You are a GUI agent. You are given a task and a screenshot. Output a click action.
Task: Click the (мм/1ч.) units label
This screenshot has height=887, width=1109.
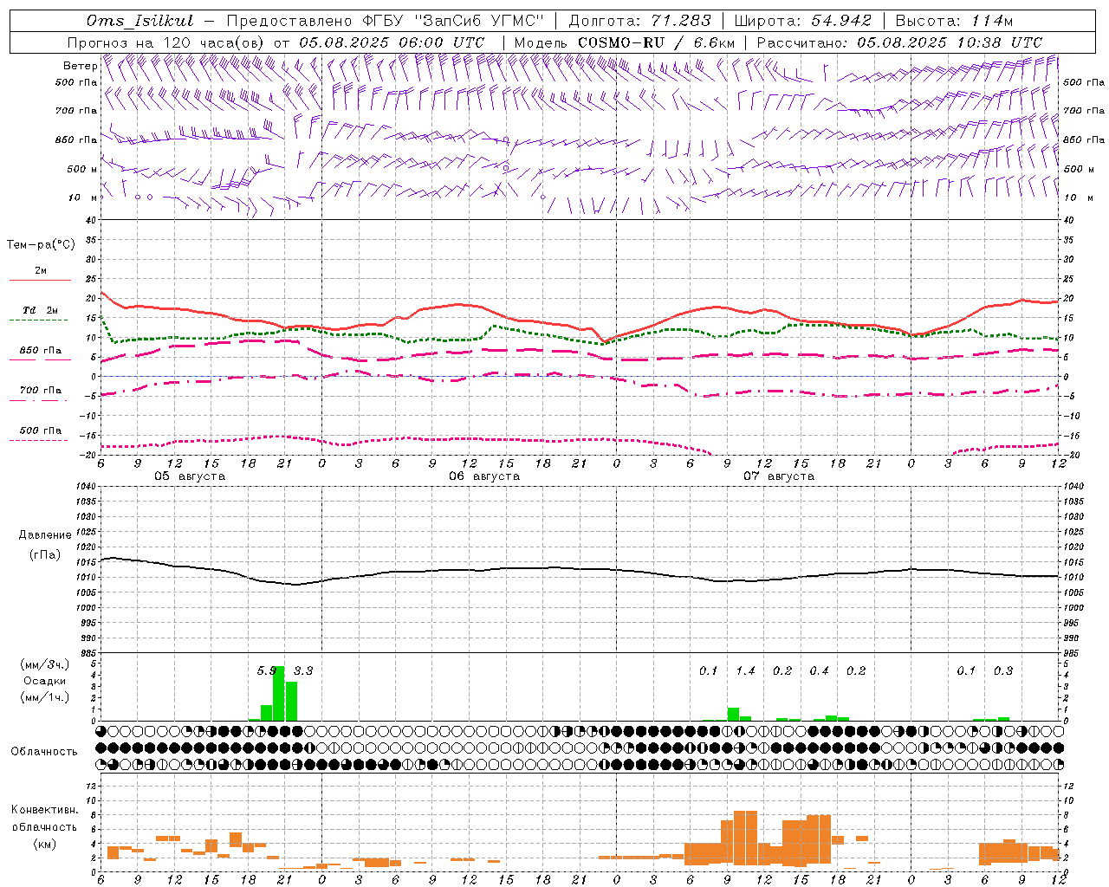point(44,697)
